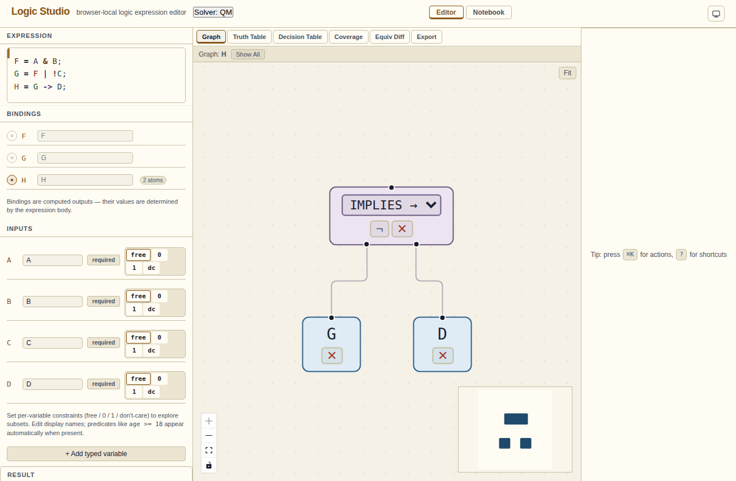The height and width of the screenshot is (481, 736).
Task: Set input B constraint to dc
Action: point(151,309)
